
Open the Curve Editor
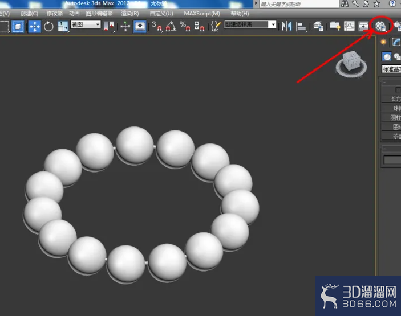pos(349,26)
